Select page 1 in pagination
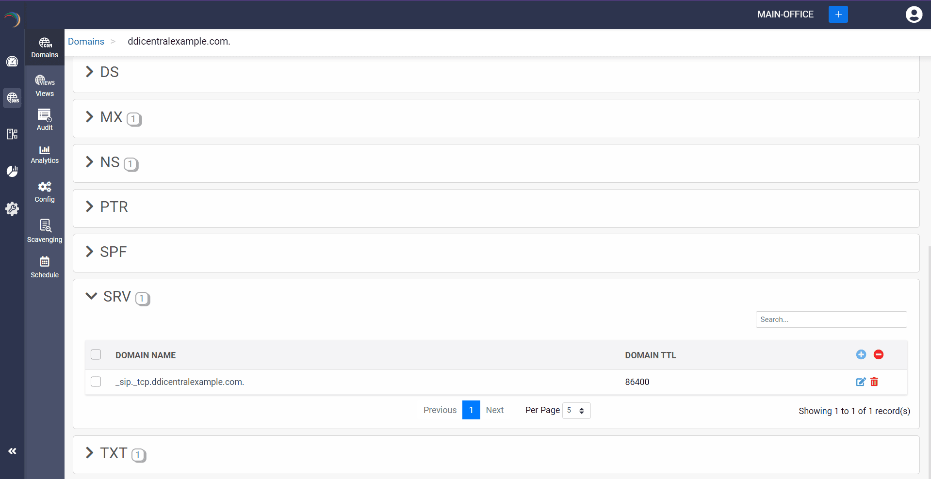 pos(471,410)
